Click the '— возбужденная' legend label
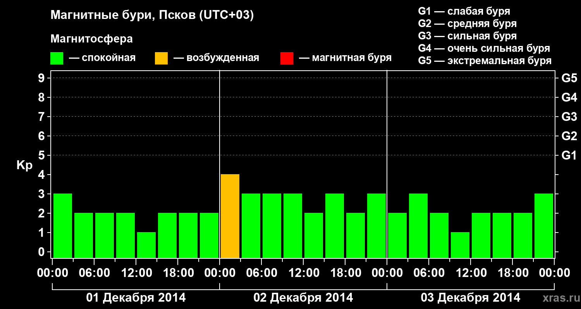The image size is (581, 309). (216, 58)
